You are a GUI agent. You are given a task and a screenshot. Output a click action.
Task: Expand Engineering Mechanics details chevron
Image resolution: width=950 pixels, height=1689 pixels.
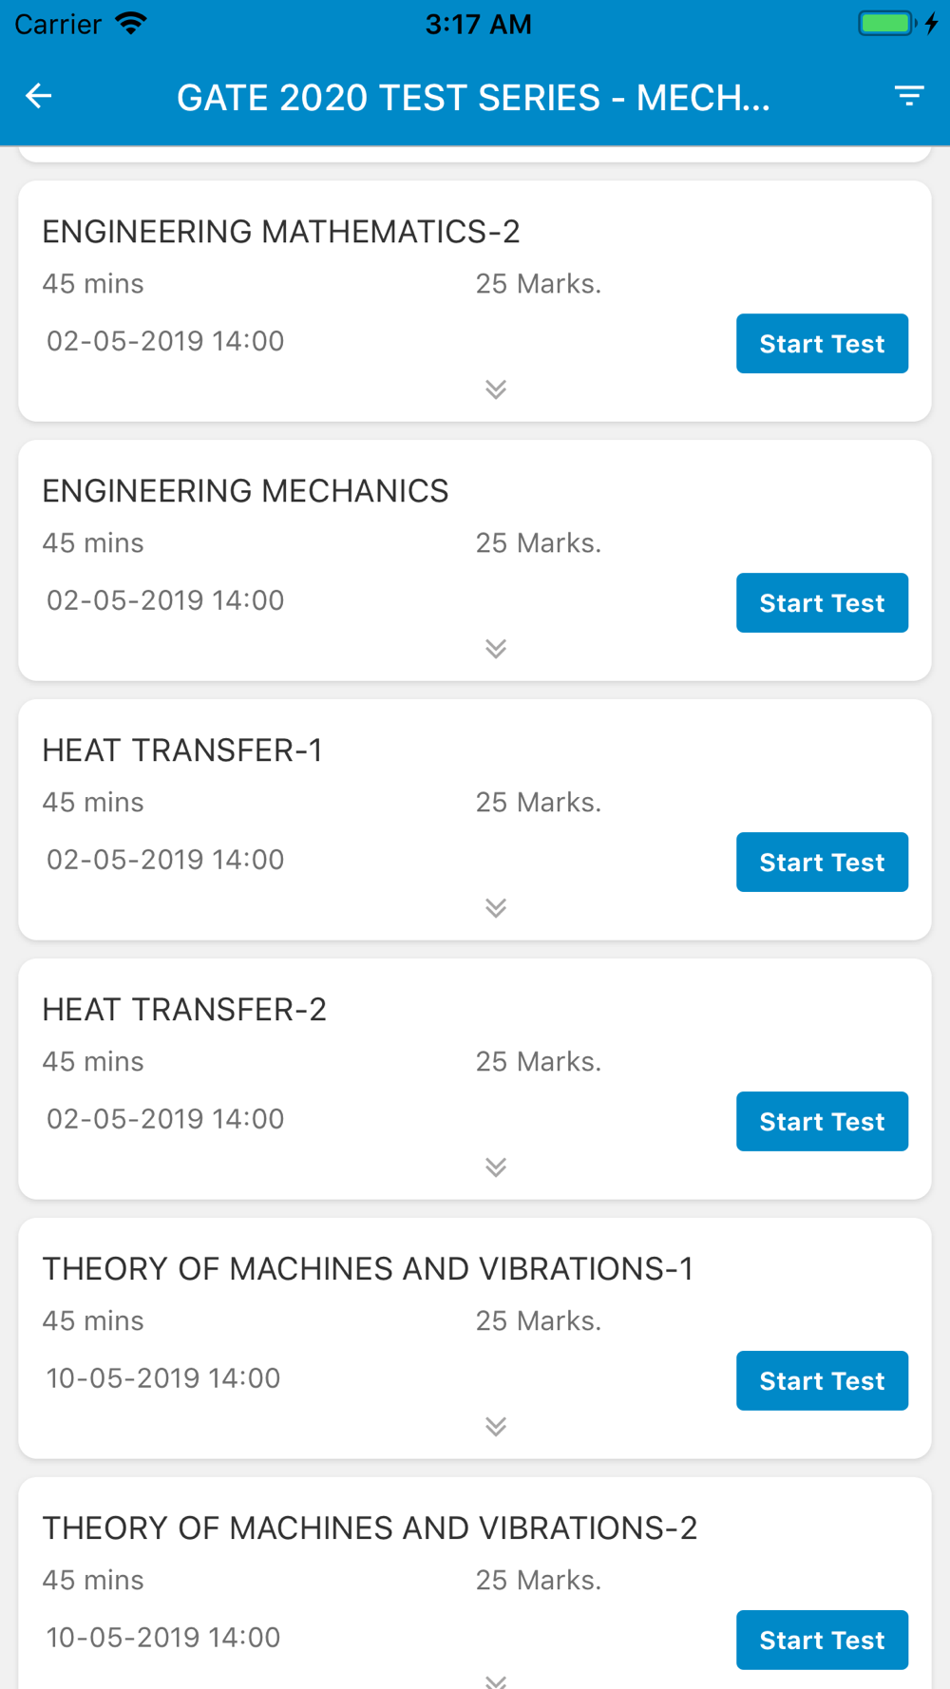pos(496,649)
